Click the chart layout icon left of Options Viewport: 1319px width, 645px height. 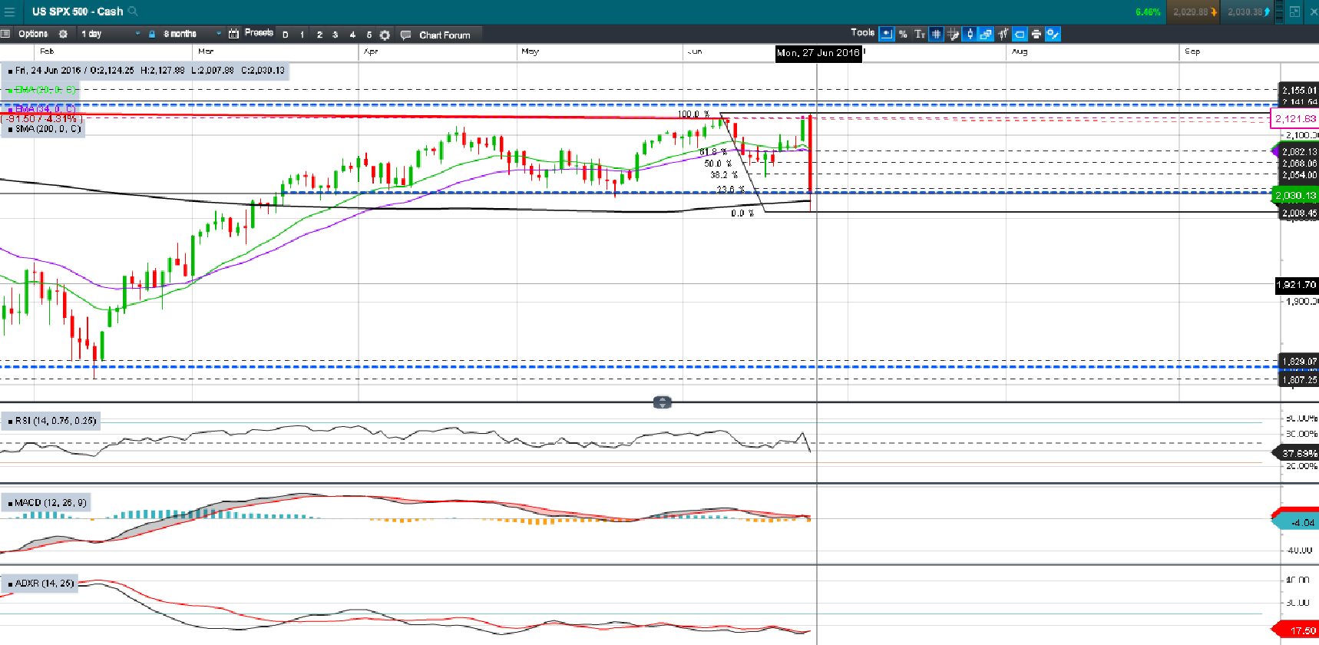5,34
